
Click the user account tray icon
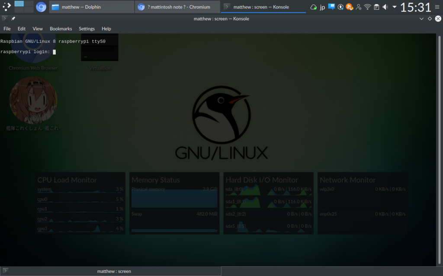point(359,7)
